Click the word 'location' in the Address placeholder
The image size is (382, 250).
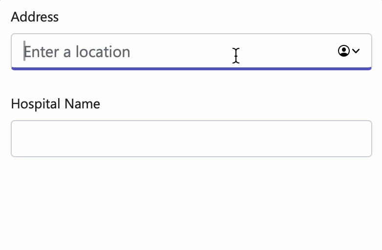tap(103, 52)
